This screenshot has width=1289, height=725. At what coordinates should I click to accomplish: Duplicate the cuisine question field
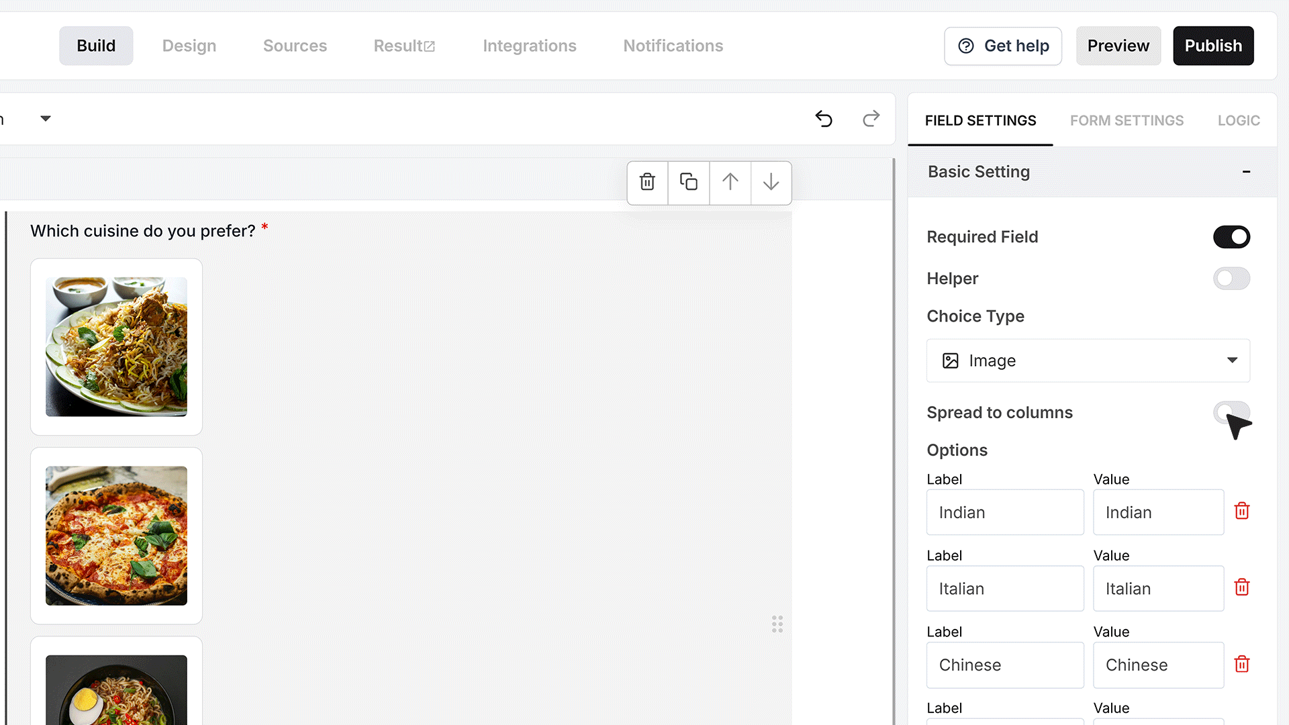(x=689, y=182)
